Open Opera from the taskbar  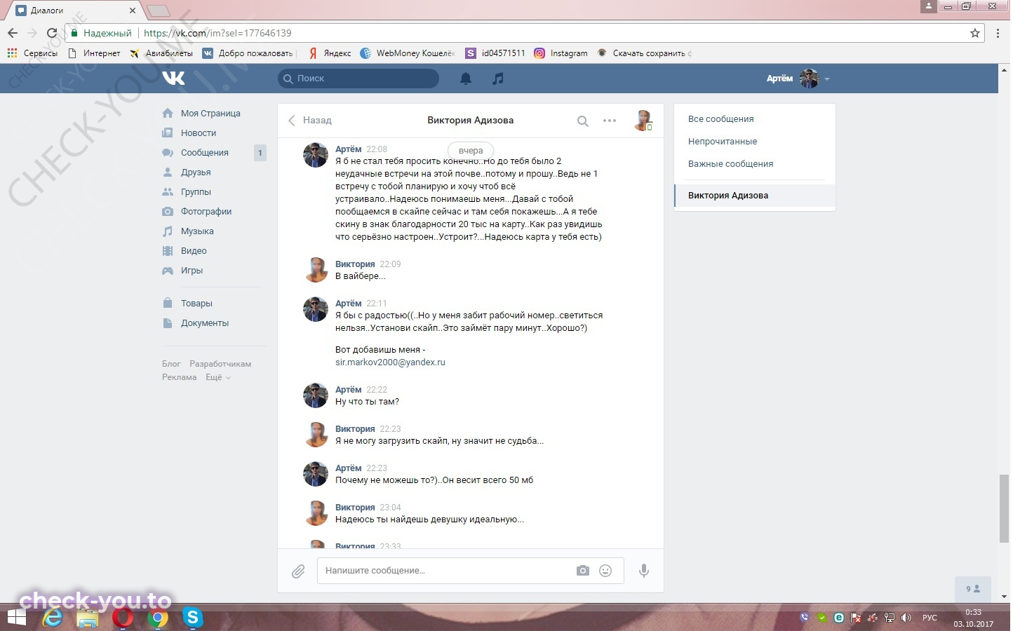[123, 618]
